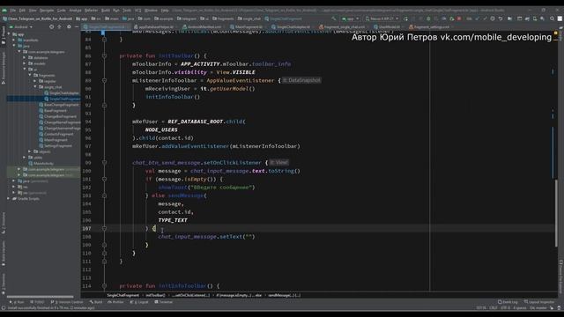Expand the models package
Screen dimensions: 564x317
pyautogui.click(x=25, y=63)
